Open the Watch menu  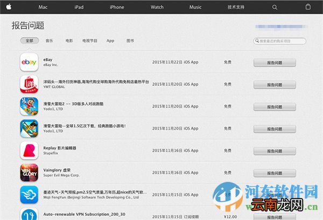[157, 7]
